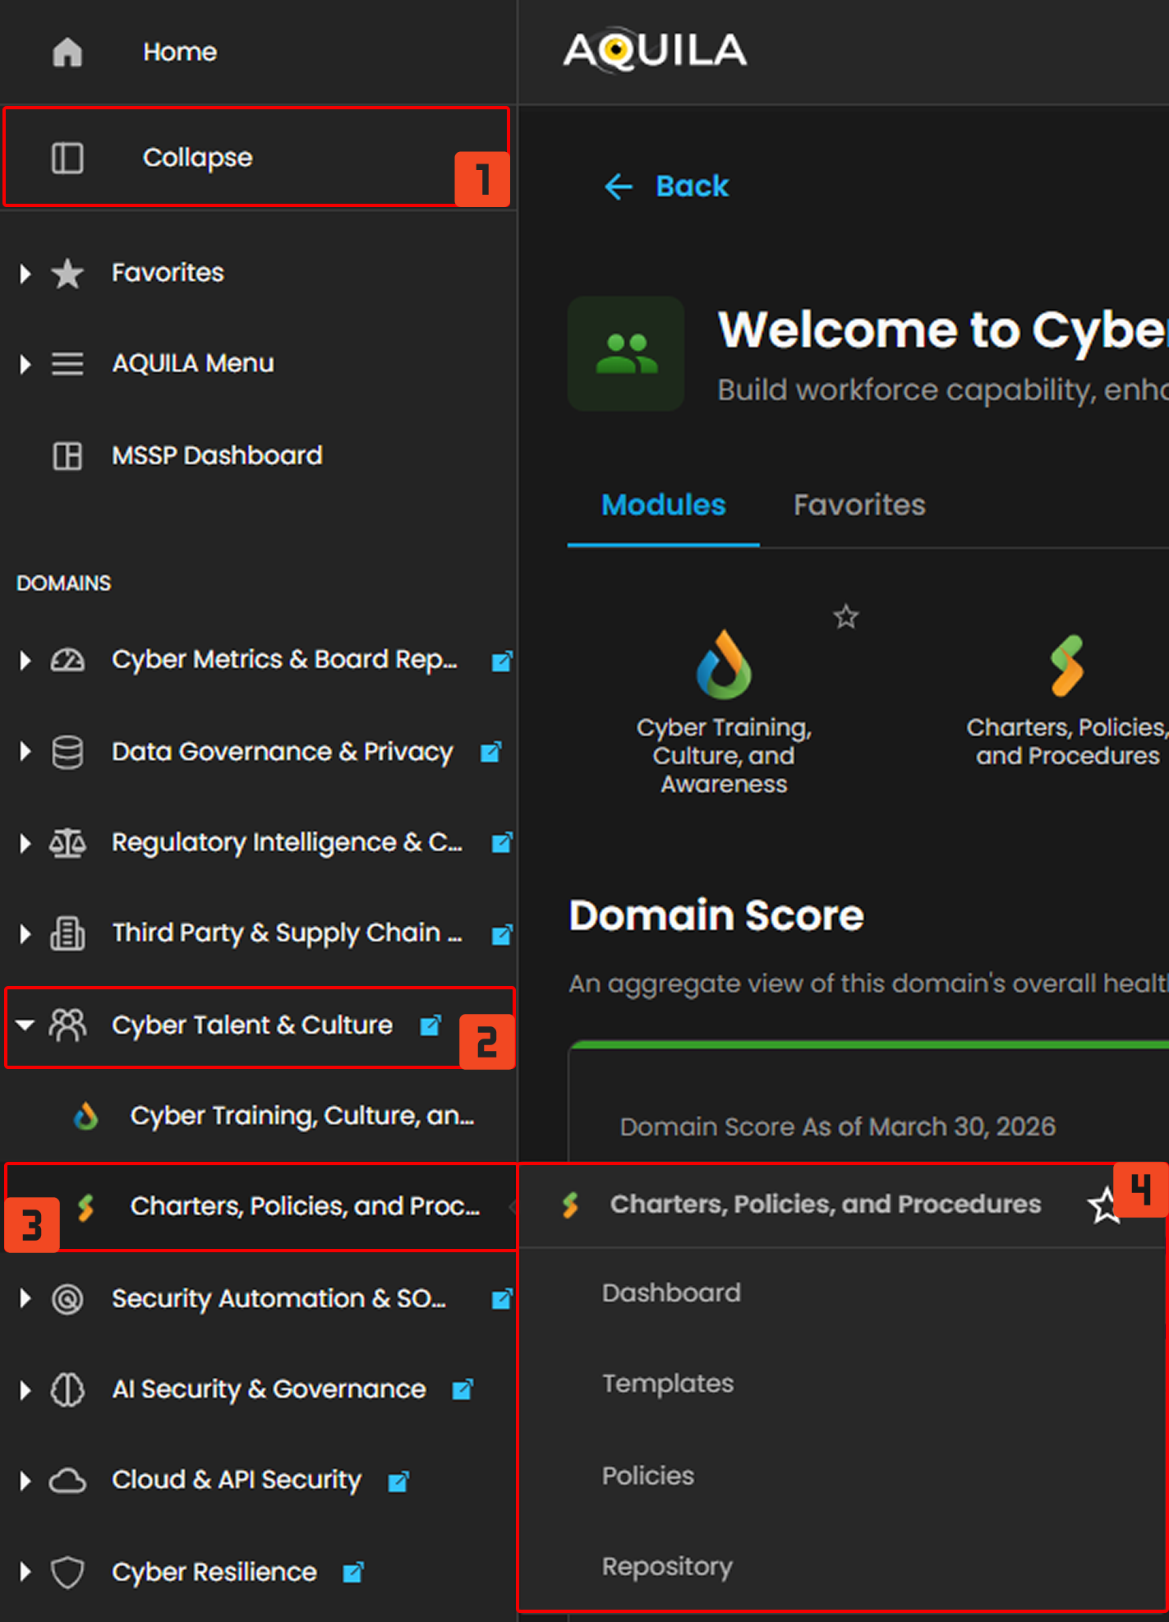Click the Cyber Resilience shield icon

pos(67,1573)
